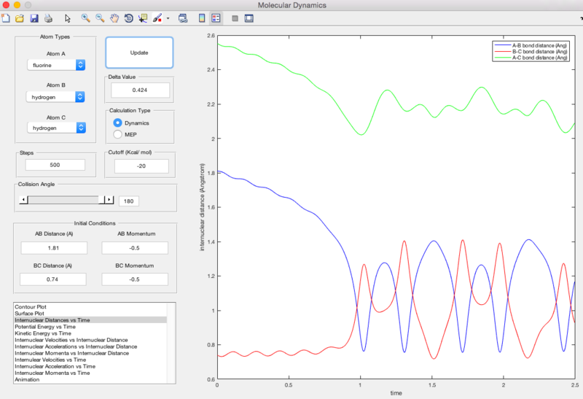Activate the Rotate 3D tool
Screen dimensions: 583x399
pos(129,18)
